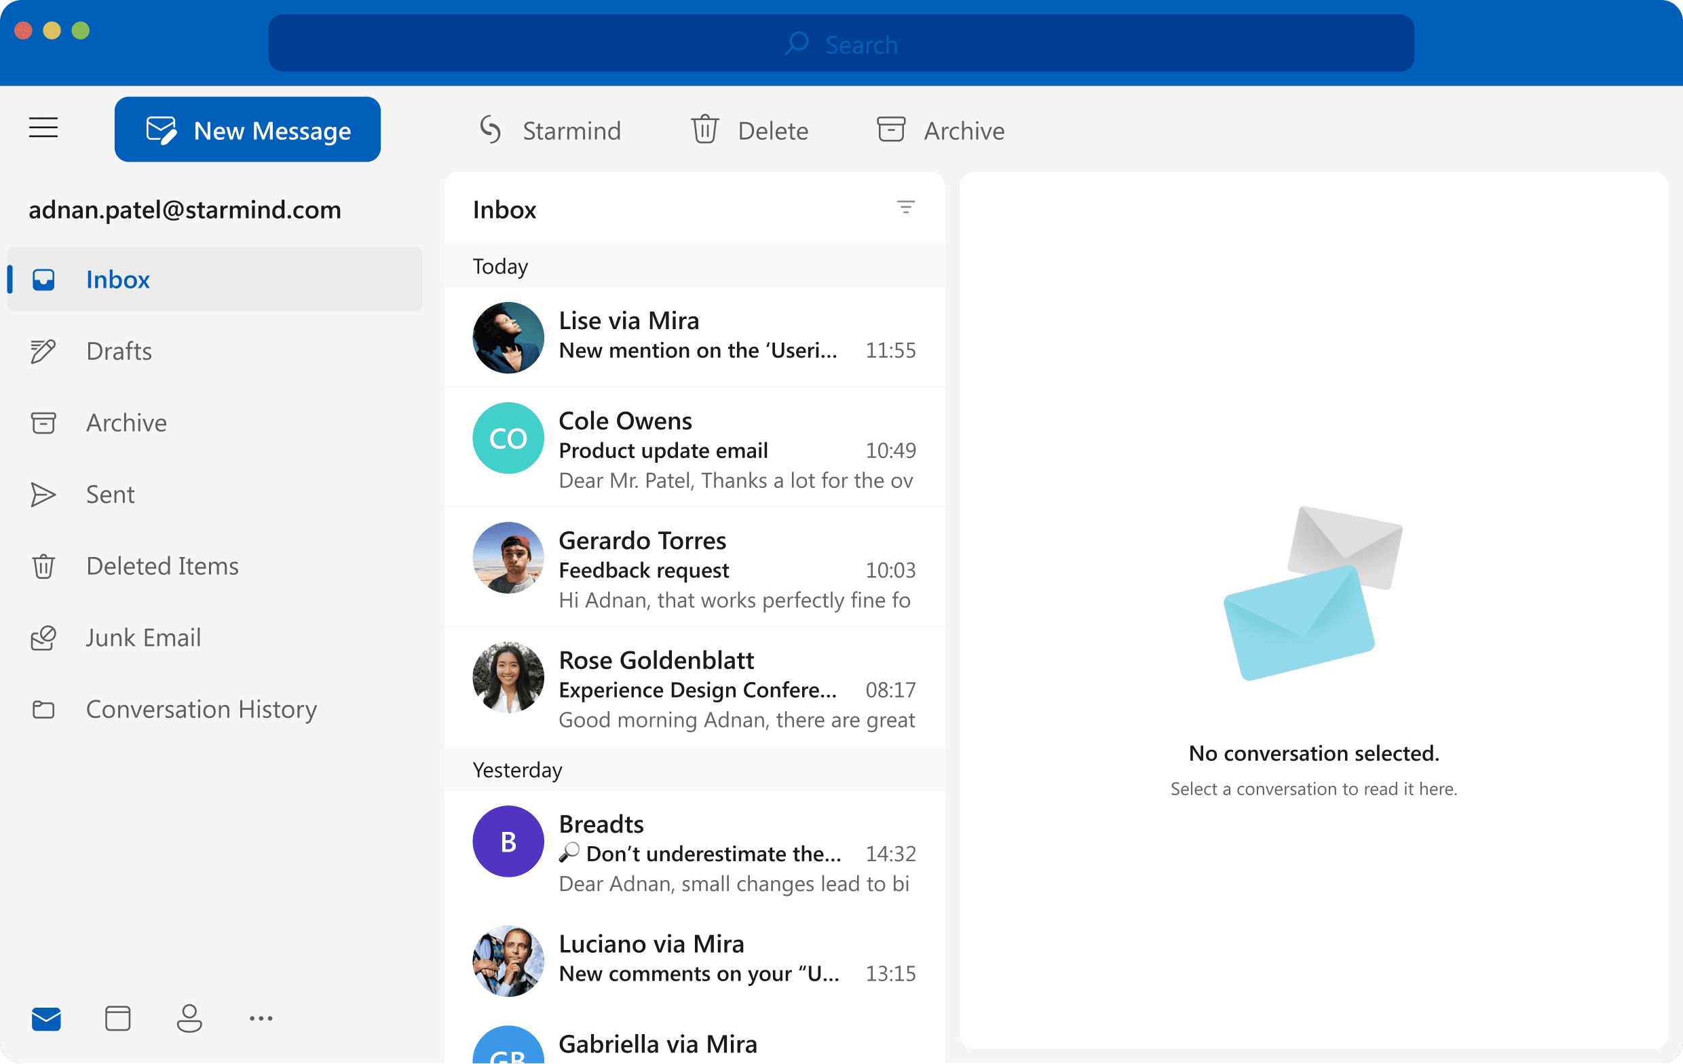Image resolution: width=1683 pixels, height=1064 pixels.
Task: Click into the Search field
Action: coord(841,44)
